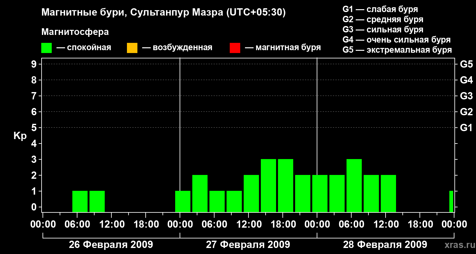Click the '28 Февраля 2009' date label

[385, 245]
